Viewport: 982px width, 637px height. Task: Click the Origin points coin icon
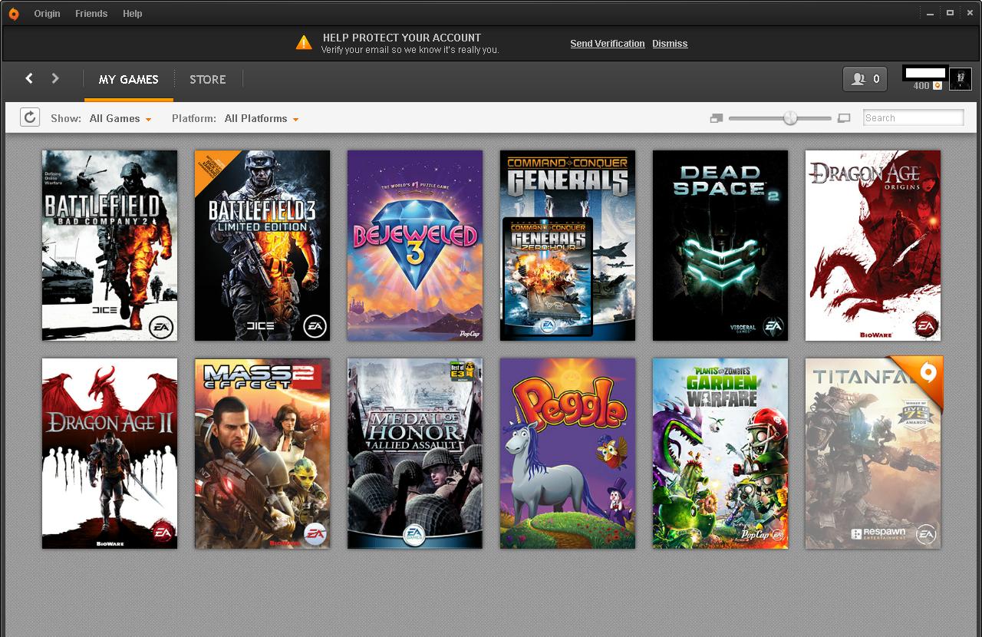click(x=938, y=86)
